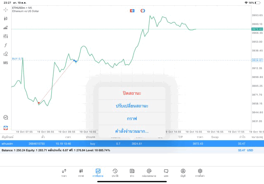This screenshot has width=264, height=184.
Task: Open the ประวัติ (history) tab
Action: [115, 172]
